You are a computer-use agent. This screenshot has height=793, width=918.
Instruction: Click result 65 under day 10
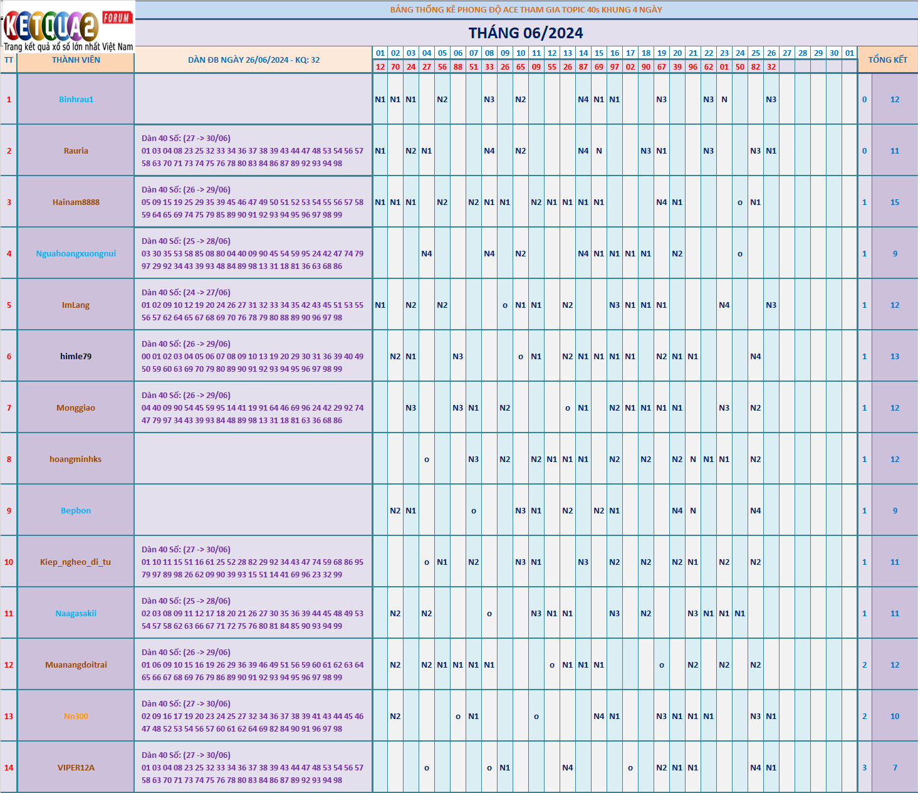point(521,66)
